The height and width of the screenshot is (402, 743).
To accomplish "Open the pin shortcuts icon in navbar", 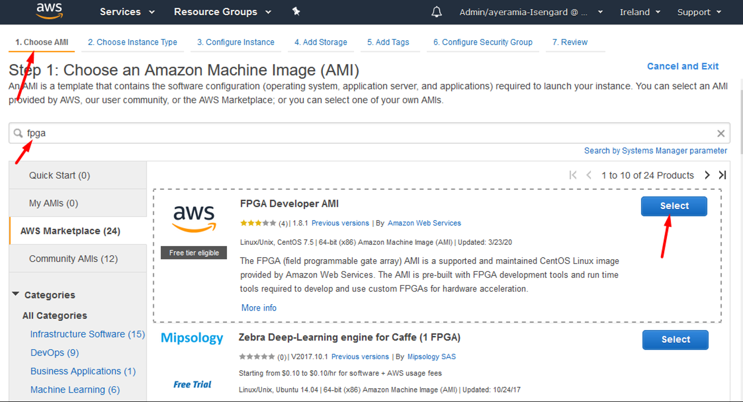I will [296, 11].
